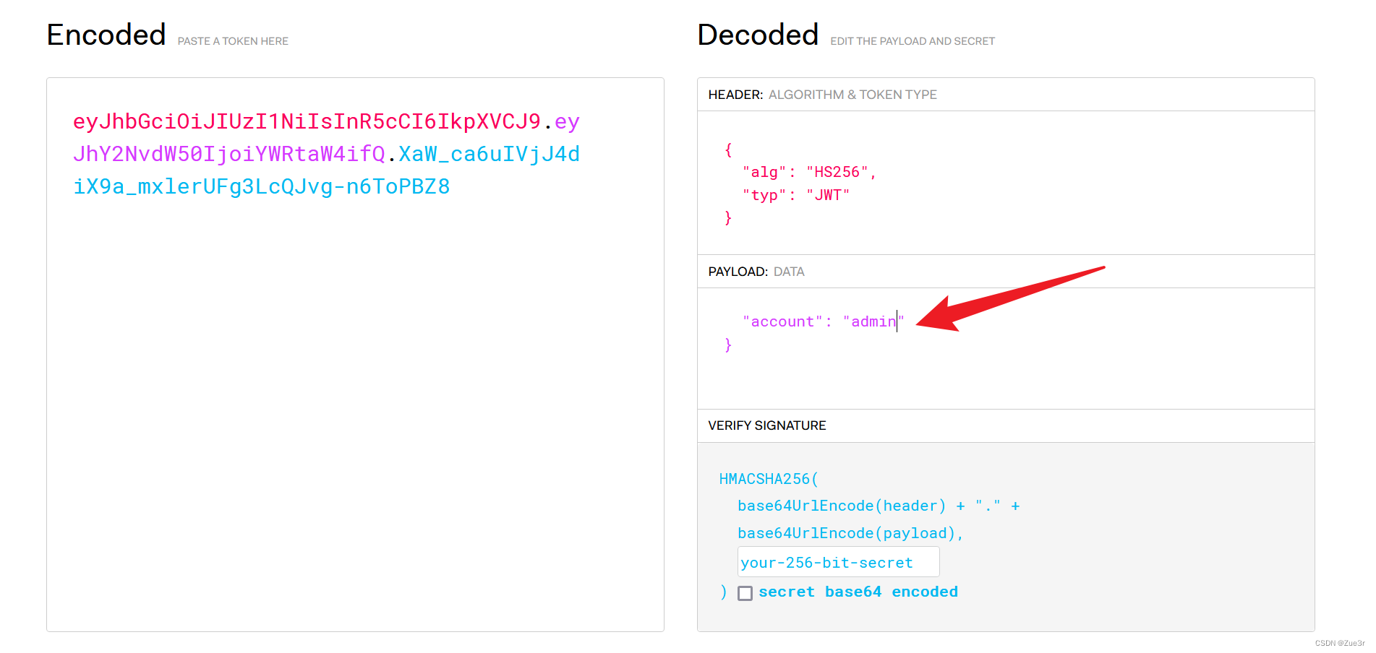
Task: Click the "alg": "HS256" header line
Action: click(809, 172)
